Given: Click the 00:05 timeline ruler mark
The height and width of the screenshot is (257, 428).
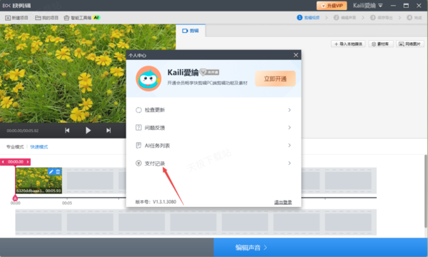Looking at the screenshot, I should point(67,203).
